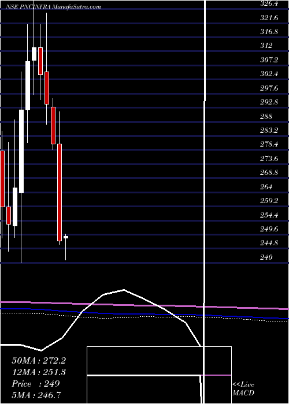Select the tallest red candle ending near 247
Image resolution: width=289 pixels, height=404 pixels.
(x=60, y=192)
